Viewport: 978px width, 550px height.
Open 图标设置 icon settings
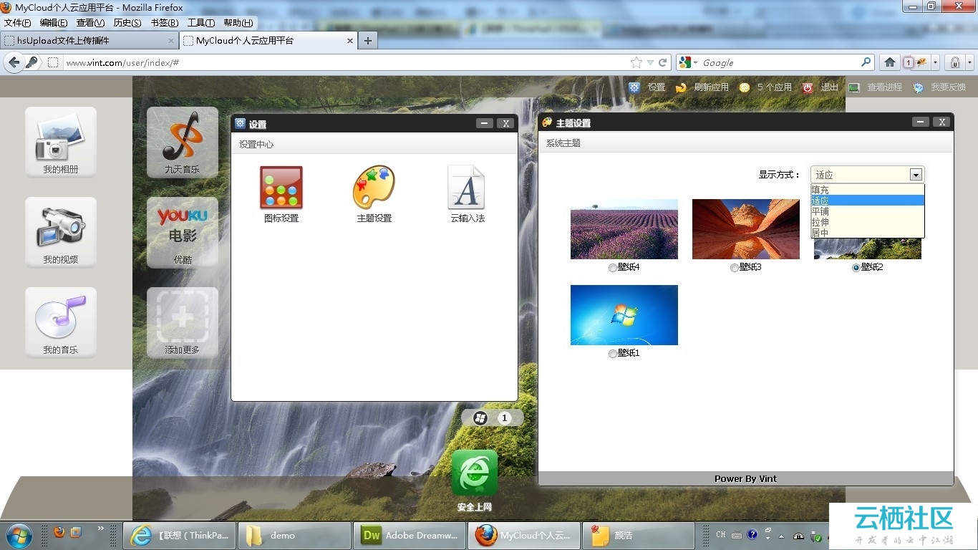coord(281,188)
